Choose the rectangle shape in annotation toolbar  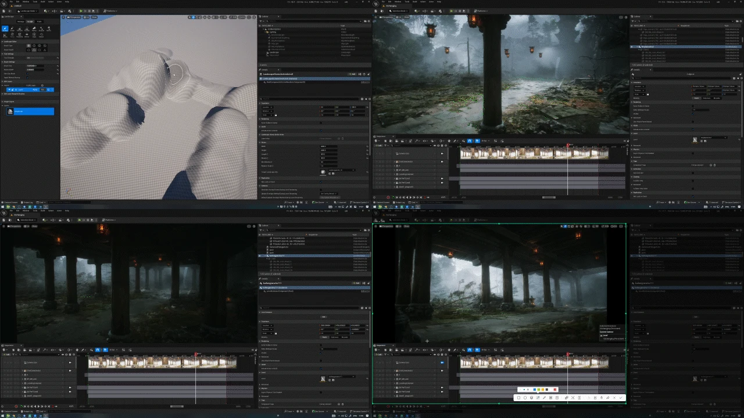[x=518, y=398]
